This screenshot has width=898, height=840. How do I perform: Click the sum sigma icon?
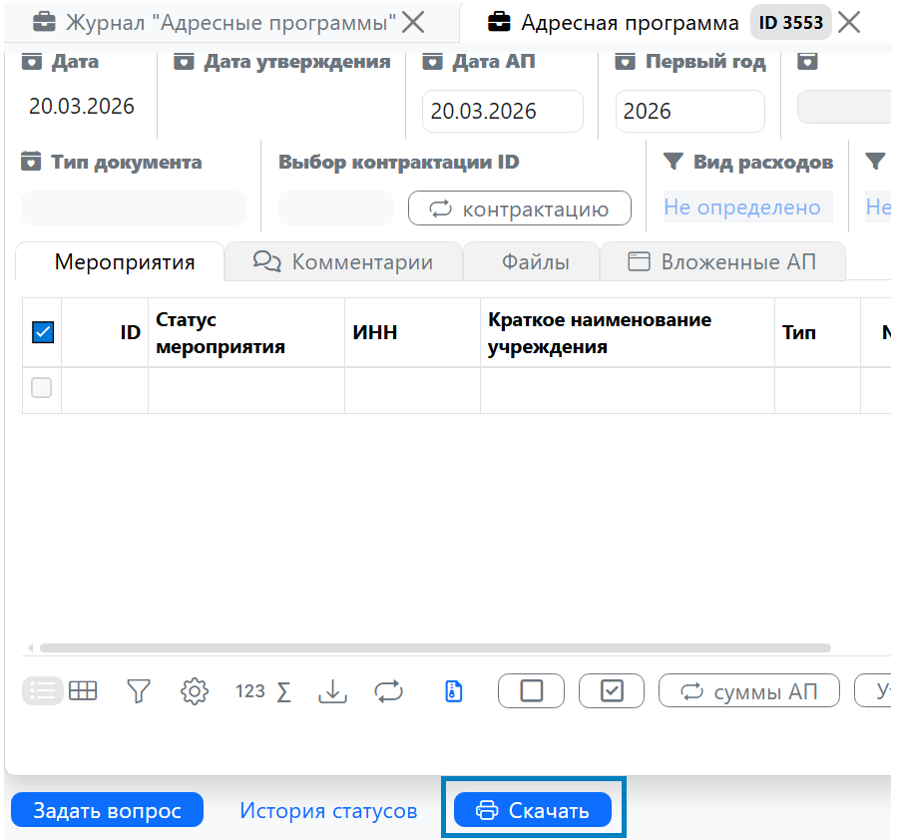point(283,691)
